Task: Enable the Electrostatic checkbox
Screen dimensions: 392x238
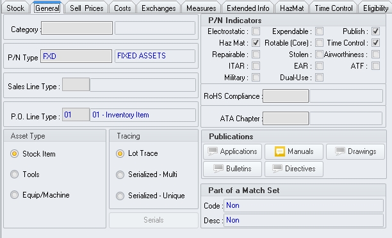Action: [x=256, y=31]
